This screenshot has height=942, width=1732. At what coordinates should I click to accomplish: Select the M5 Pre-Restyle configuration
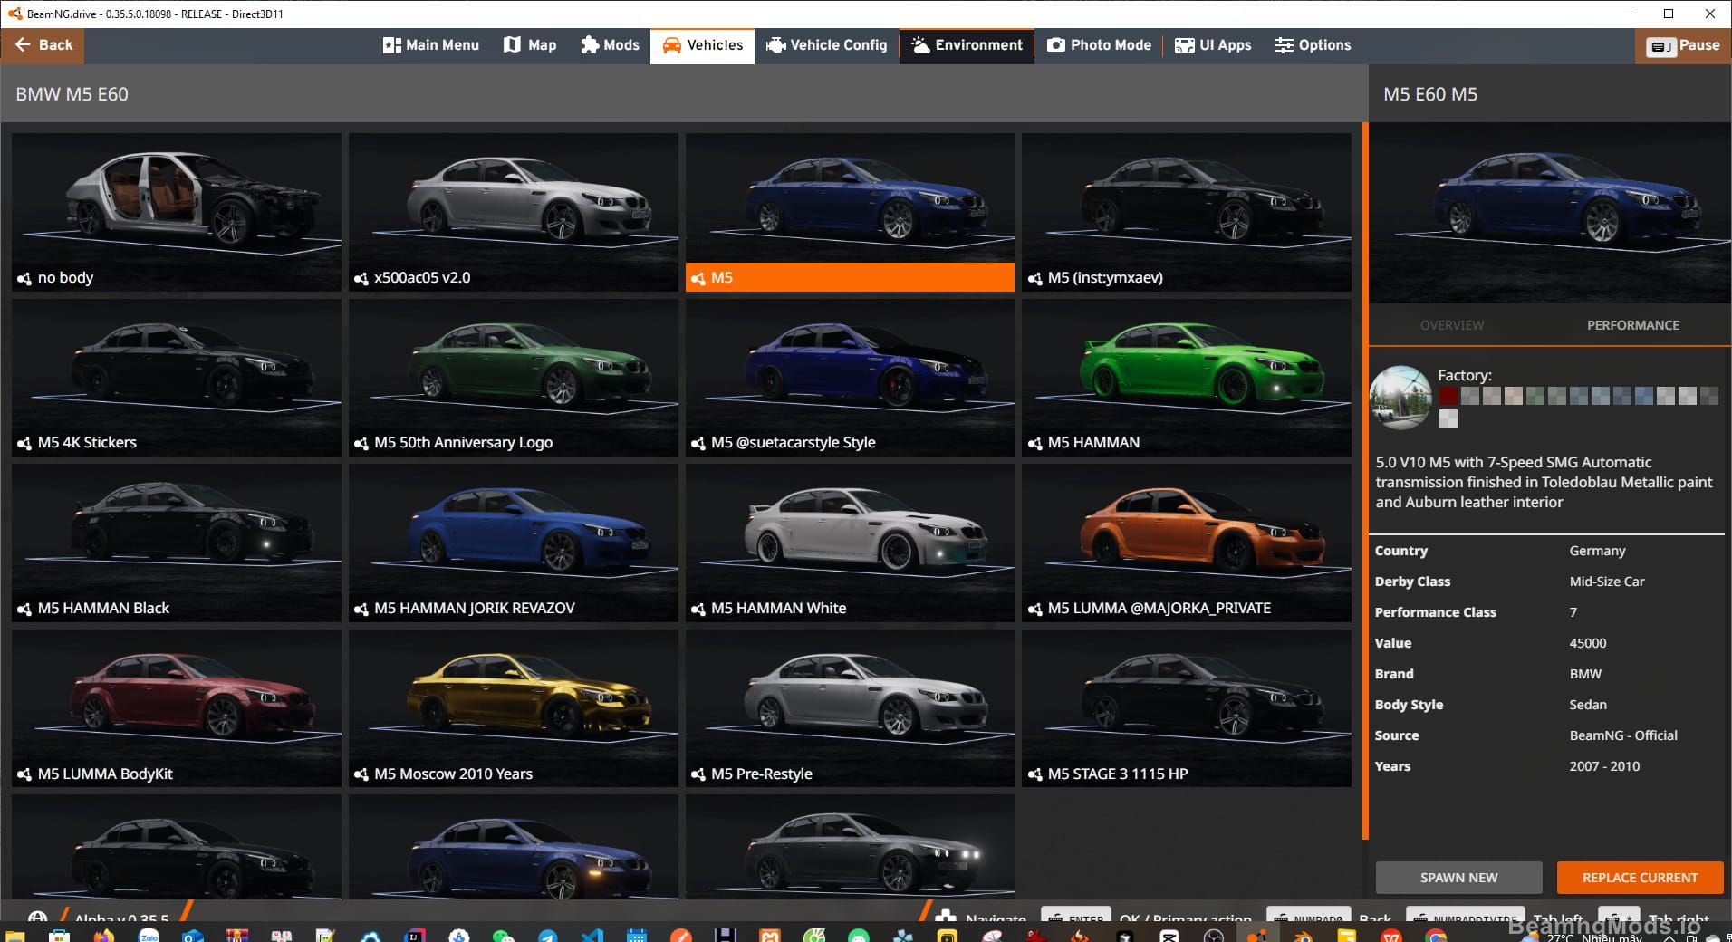[x=850, y=708]
